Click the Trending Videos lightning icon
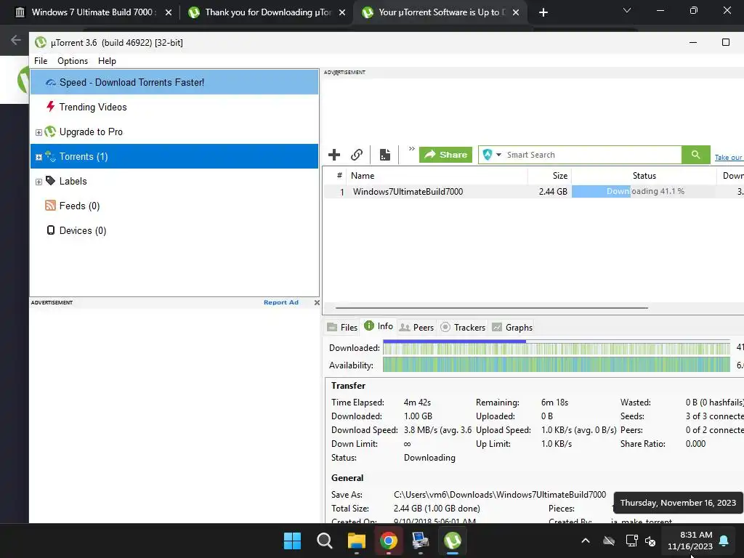Screen dimensions: 744x558 [50, 106]
